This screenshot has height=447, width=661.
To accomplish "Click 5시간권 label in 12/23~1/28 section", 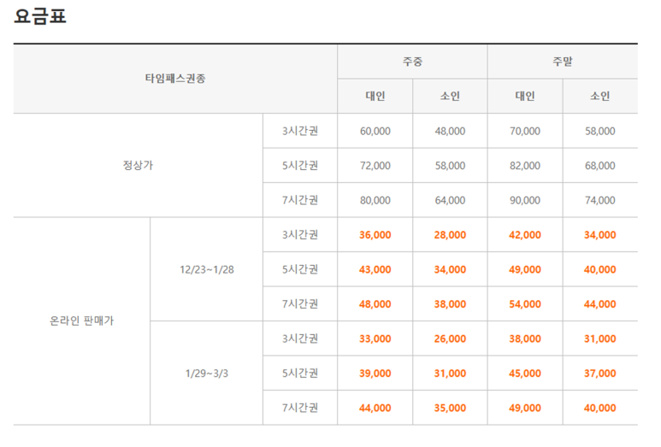I will [x=300, y=269].
